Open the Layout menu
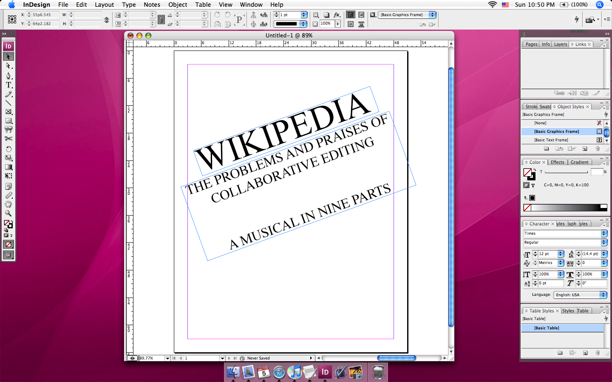This screenshot has height=382, width=612. tap(104, 5)
